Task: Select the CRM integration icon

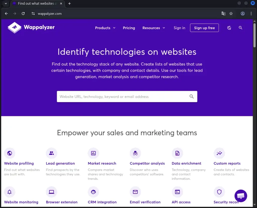Action: pos(93,192)
